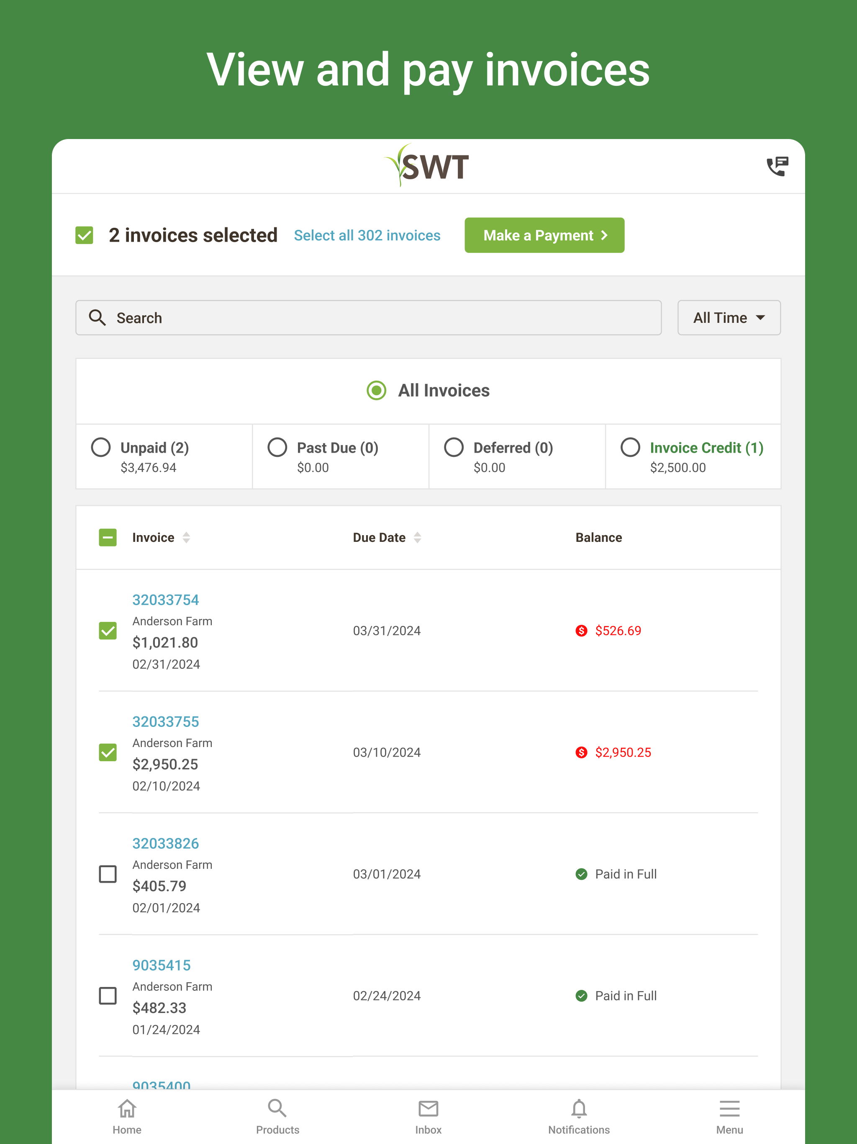The width and height of the screenshot is (857, 1144).
Task: Open the Menu tab
Action: [x=729, y=1117]
